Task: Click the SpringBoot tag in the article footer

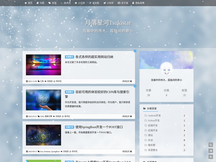Action: click(x=55, y=151)
